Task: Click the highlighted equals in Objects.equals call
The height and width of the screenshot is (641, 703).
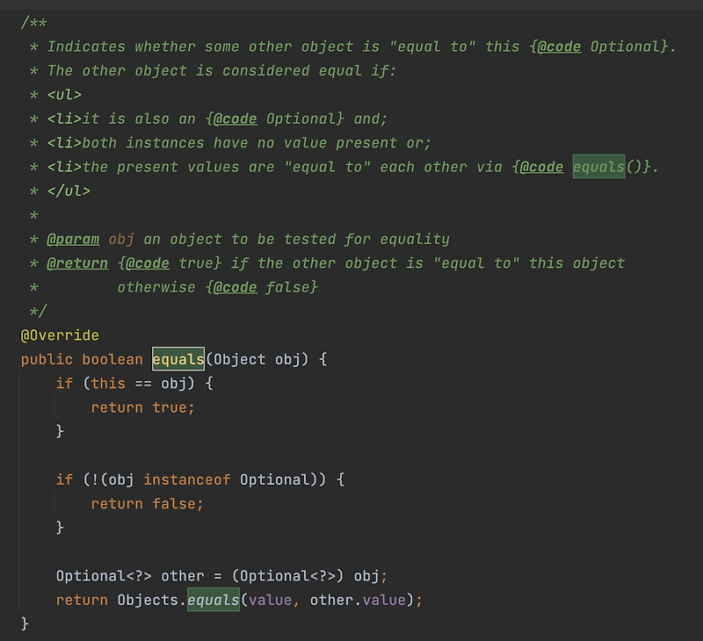Action: [214, 600]
